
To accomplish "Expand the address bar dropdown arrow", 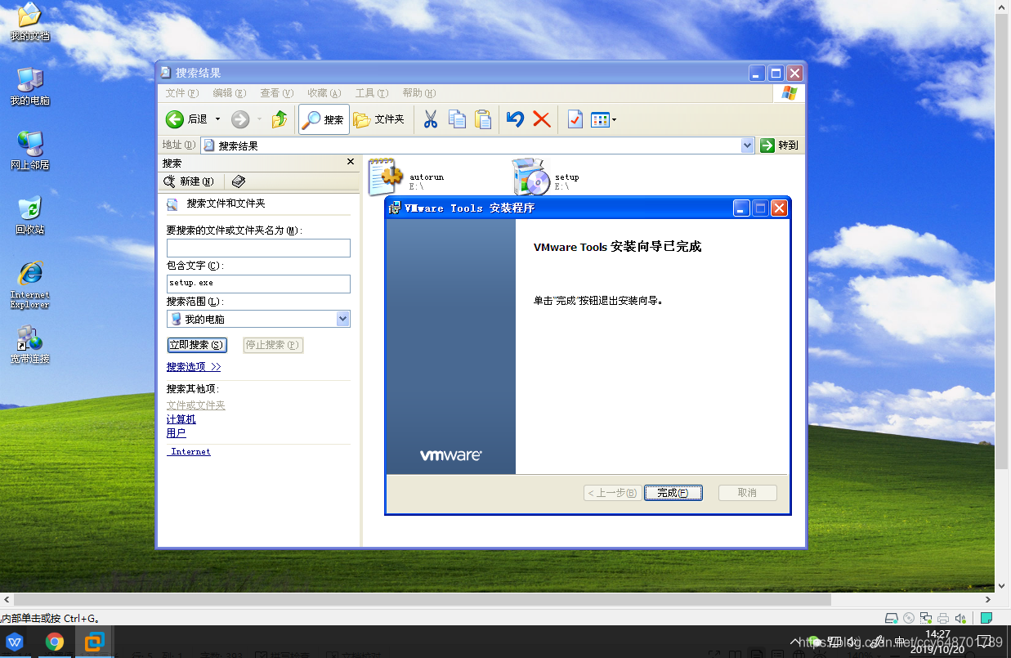I will tap(747, 145).
